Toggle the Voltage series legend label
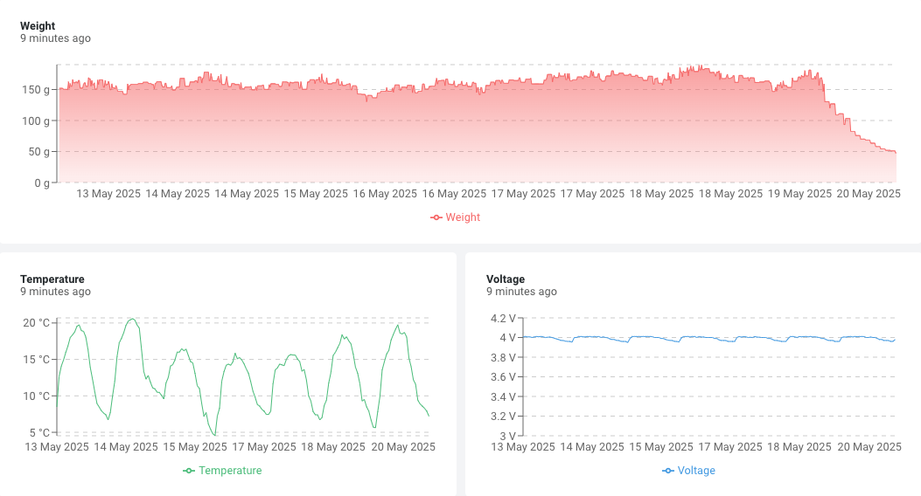This screenshot has height=496, width=921. 696,471
